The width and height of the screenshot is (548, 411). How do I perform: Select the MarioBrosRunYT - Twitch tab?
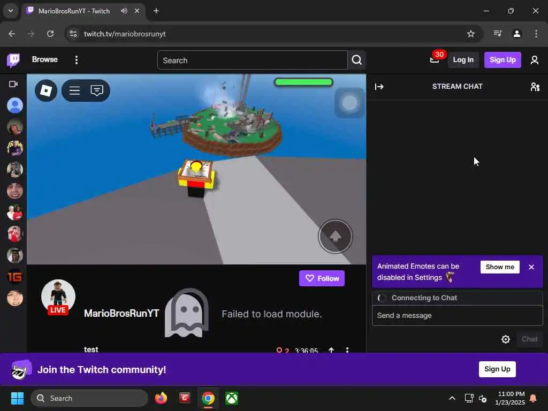[84, 11]
